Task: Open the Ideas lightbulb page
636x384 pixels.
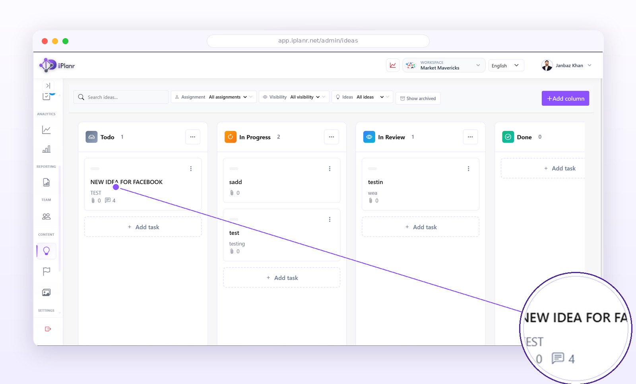Action: click(47, 251)
